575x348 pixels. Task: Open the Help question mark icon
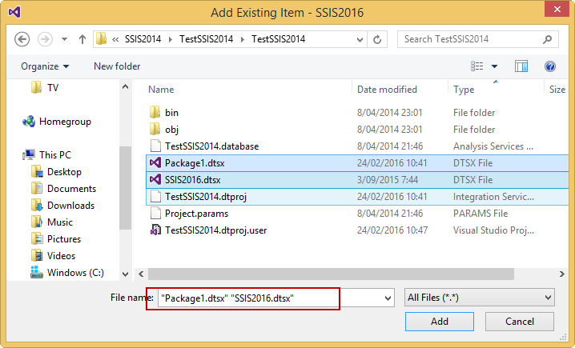[x=550, y=66]
